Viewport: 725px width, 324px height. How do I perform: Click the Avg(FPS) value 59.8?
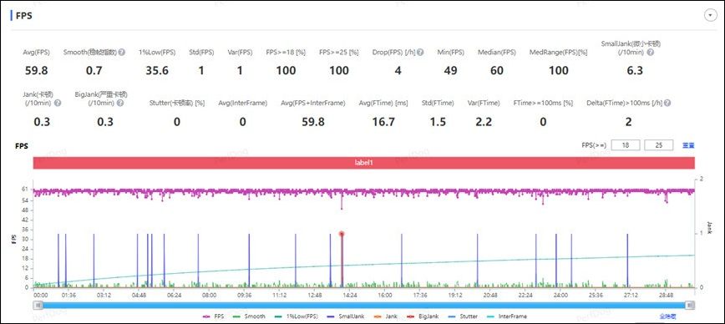[36, 71]
